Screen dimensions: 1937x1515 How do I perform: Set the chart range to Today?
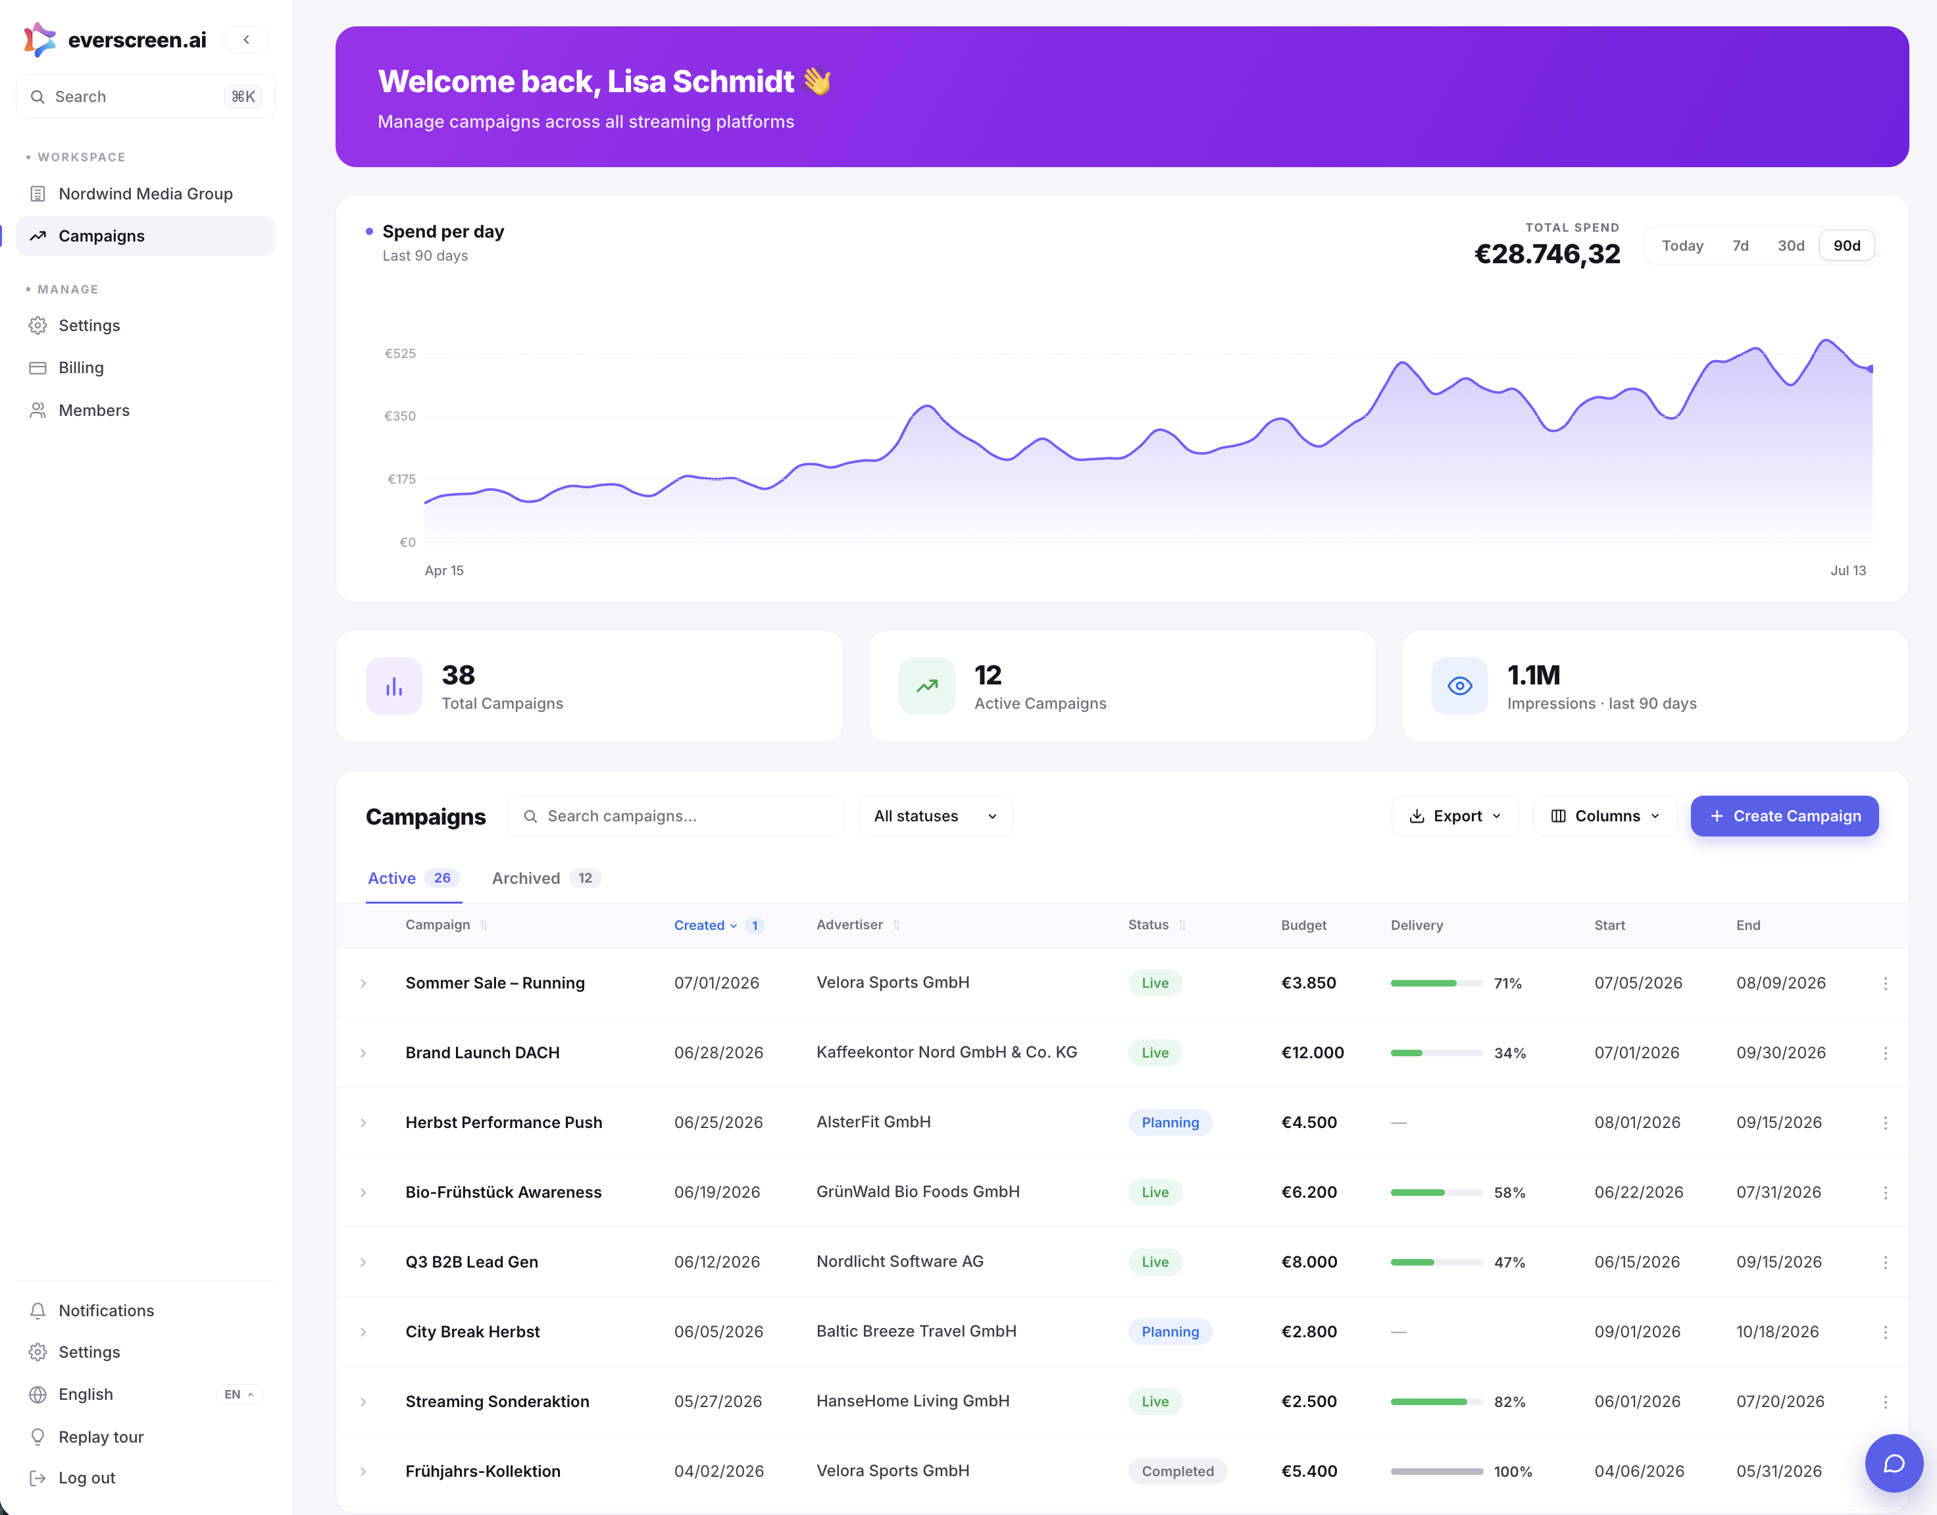pos(1682,245)
